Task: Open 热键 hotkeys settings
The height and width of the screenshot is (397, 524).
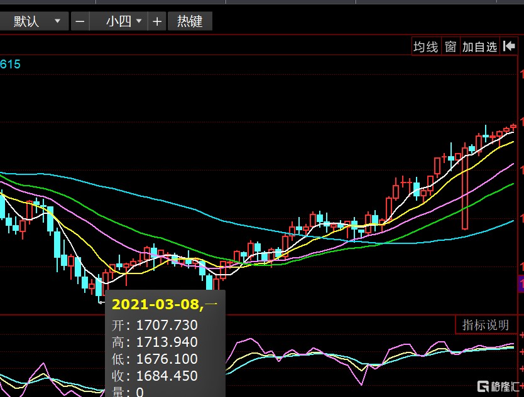Action: (x=190, y=21)
